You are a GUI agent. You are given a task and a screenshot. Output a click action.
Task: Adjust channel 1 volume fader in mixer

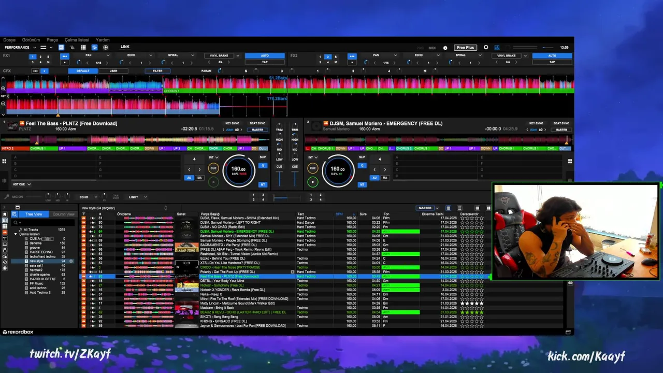[x=279, y=179]
